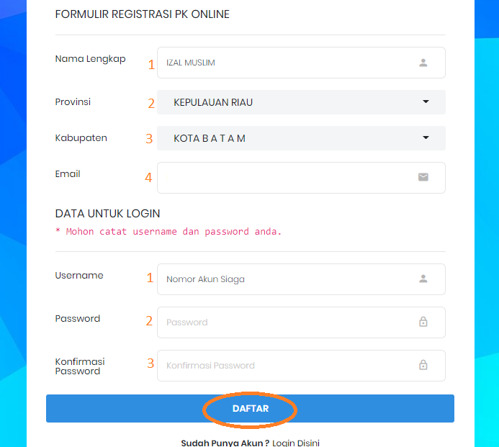Click the lock icon in Password field
499x447 pixels.
tap(423, 322)
